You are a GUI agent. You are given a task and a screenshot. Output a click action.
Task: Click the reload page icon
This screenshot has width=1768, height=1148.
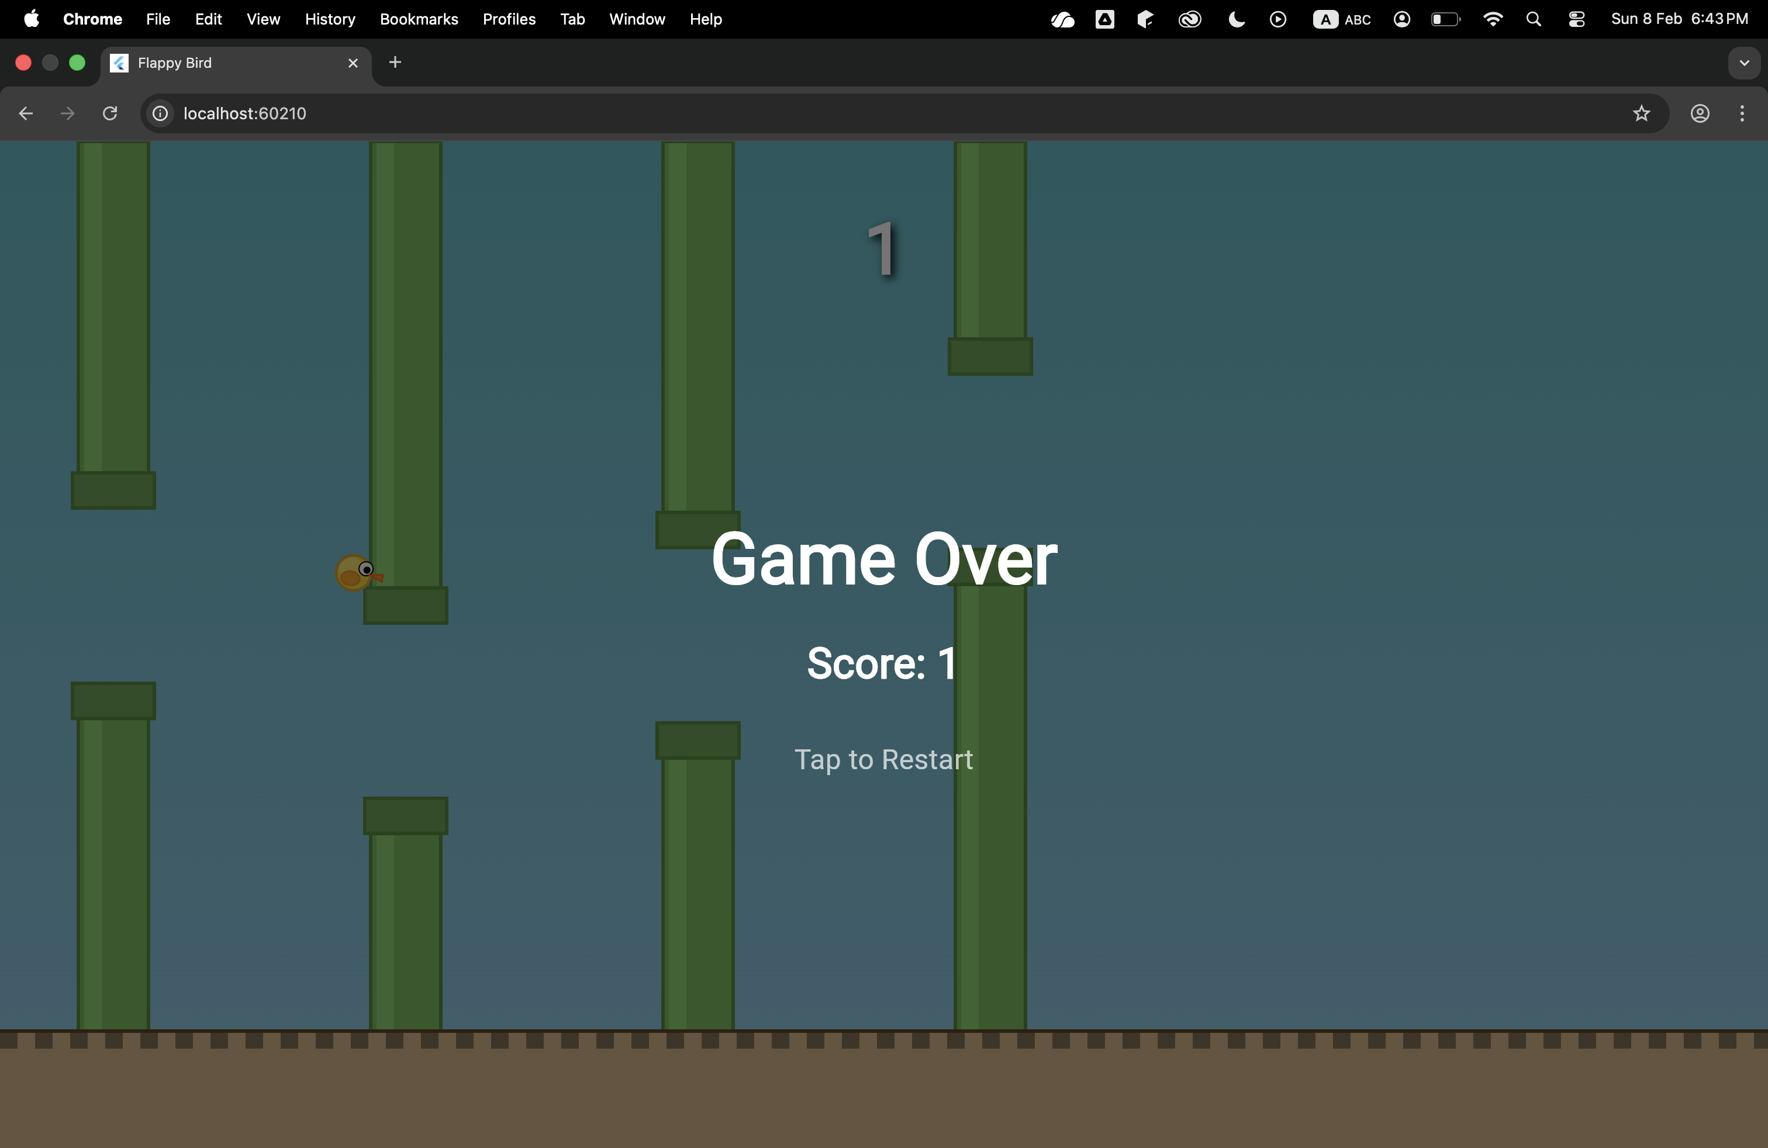pyautogui.click(x=110, y=113)
